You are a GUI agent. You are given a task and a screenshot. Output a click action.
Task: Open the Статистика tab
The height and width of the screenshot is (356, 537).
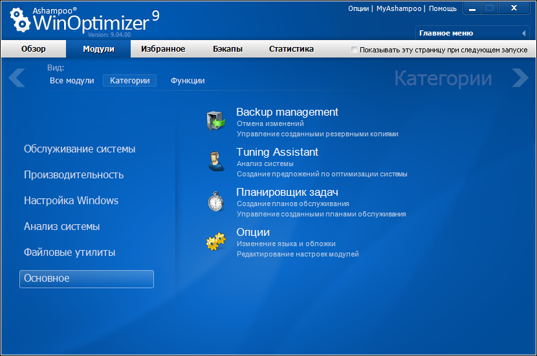[x=291, y=49]
